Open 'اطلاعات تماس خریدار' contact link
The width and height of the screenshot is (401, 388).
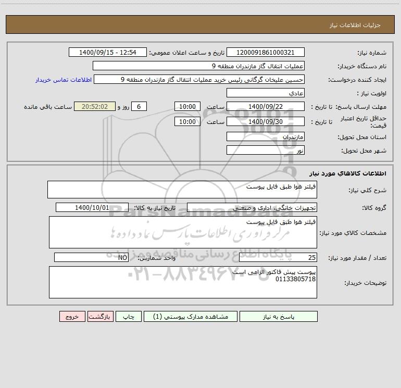(x=64, y=80)
